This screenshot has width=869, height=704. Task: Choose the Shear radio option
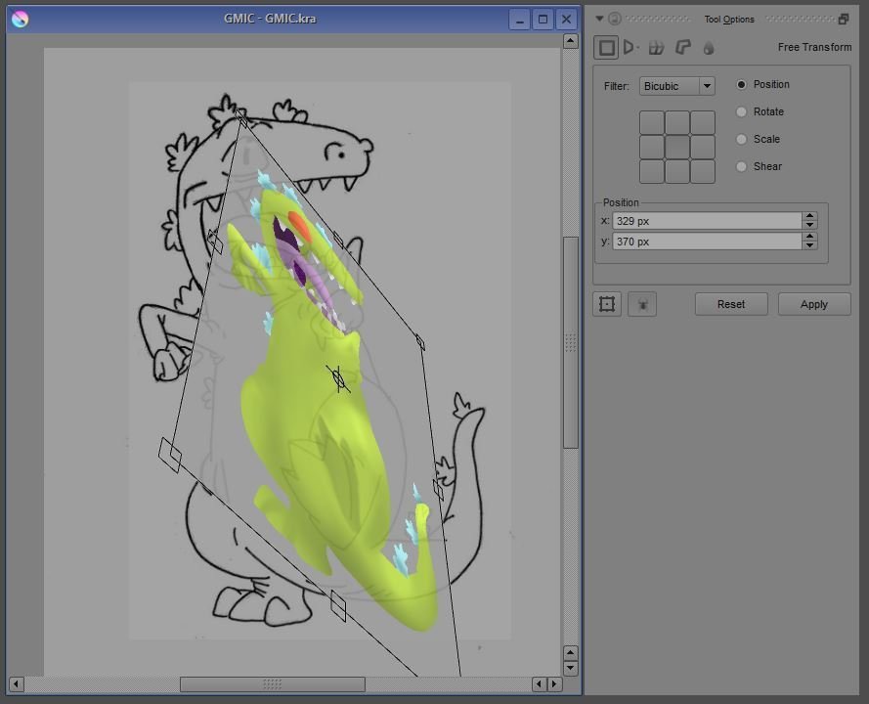(760, 166)
